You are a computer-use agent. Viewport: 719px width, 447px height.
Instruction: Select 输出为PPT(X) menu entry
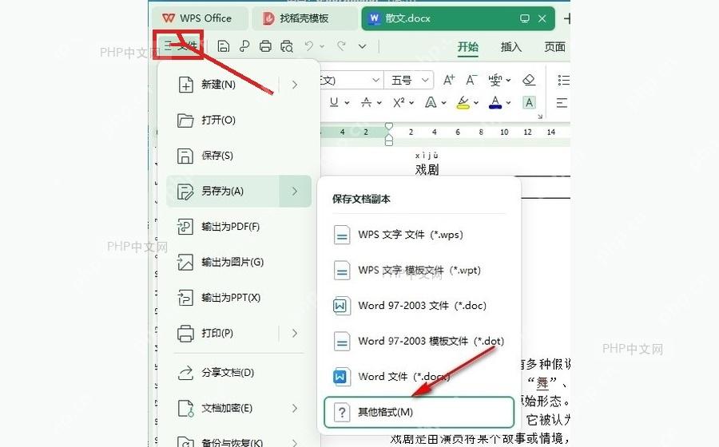click(239, 298)
